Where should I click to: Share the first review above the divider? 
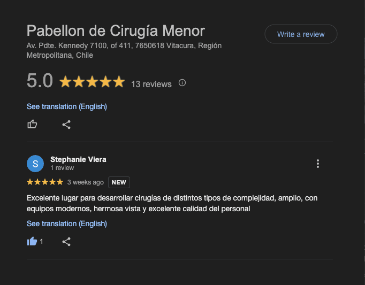[x=66, y=125]
